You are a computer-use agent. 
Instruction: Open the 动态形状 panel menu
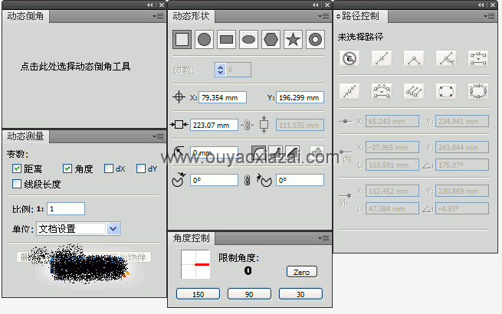pos(324,16)
